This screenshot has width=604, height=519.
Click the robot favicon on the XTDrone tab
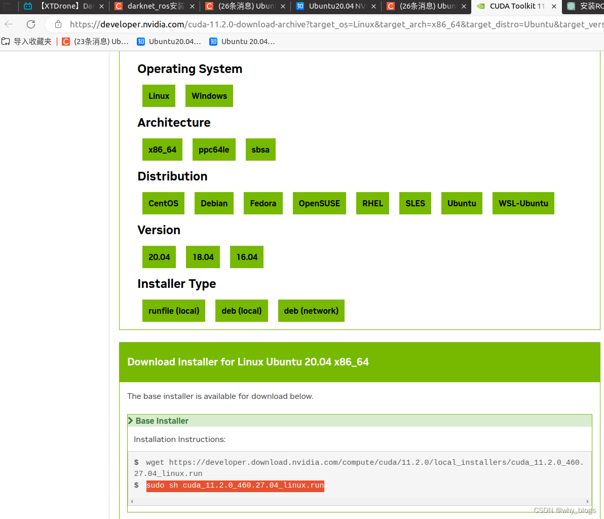[28, 6]
